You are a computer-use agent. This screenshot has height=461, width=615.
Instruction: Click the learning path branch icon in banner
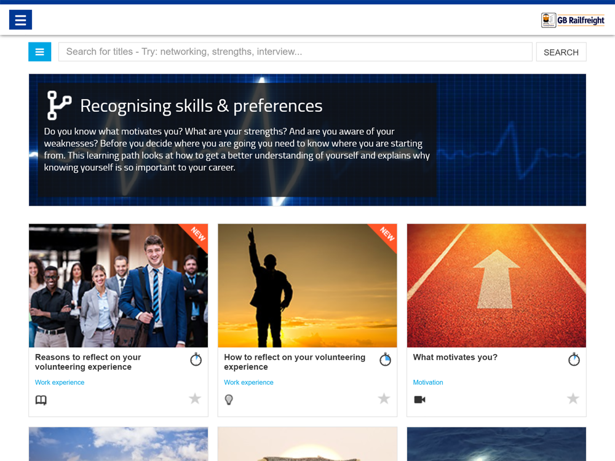click(59, 105)
